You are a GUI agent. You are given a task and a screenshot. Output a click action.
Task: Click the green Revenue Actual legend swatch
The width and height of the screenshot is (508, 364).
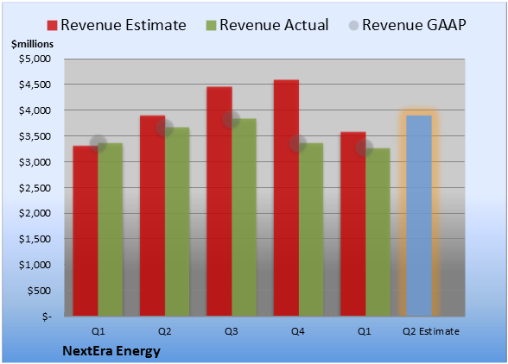tap(211, 26)
